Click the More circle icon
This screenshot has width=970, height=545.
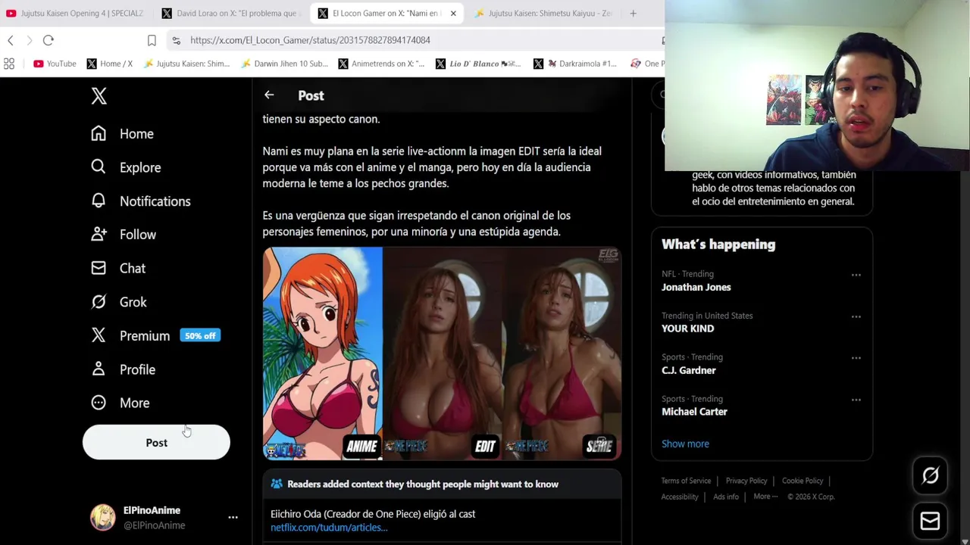[x=99, y=403]
